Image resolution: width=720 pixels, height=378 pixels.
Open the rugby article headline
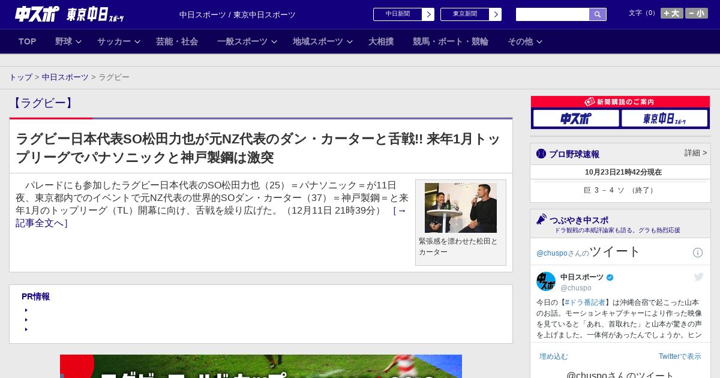click(x=258, y=148)
